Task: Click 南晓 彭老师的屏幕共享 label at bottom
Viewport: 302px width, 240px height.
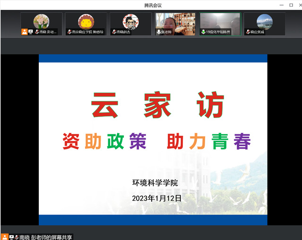Action: click(x=45, y=237)
